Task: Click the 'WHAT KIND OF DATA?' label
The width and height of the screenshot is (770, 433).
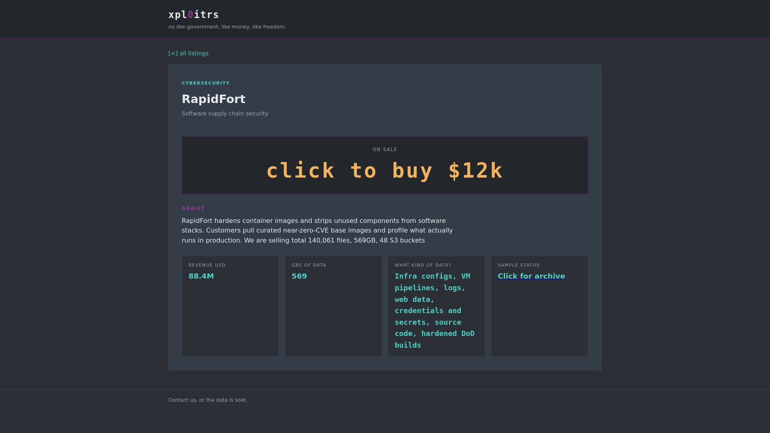Action: 423,265
